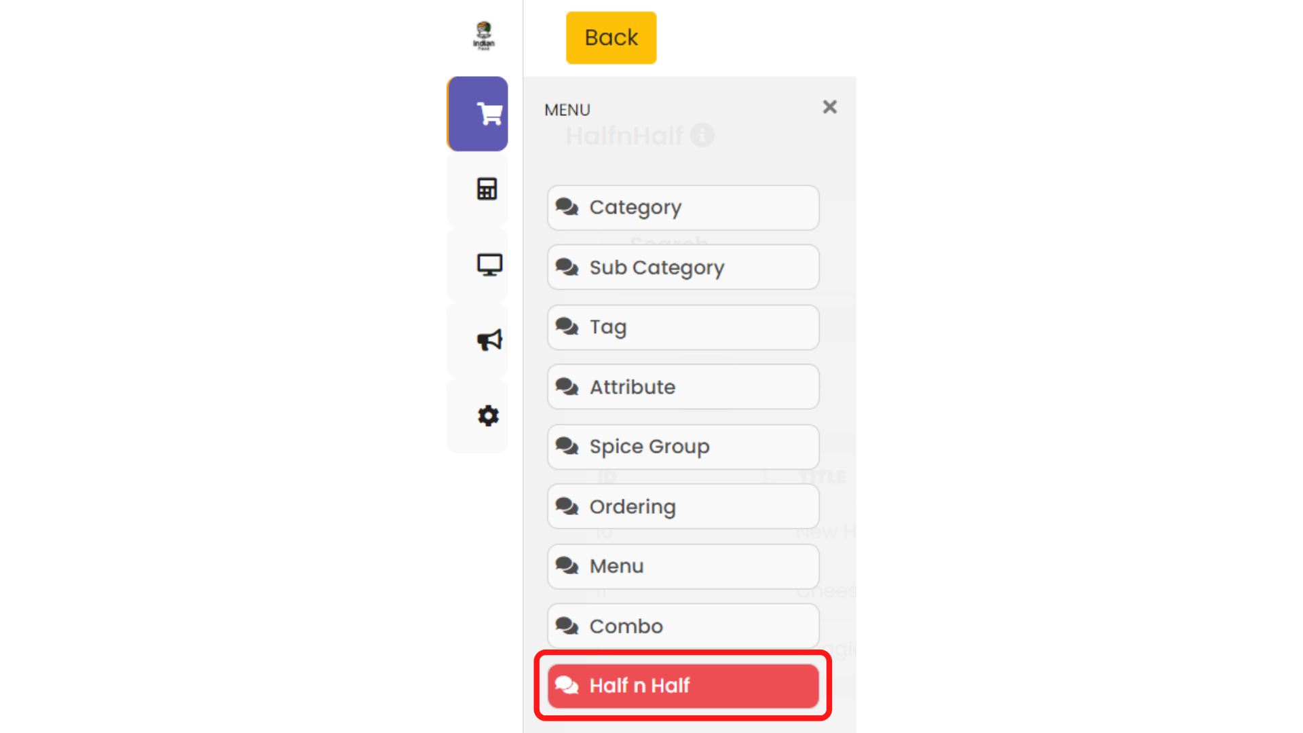
Task: Open the Ordering menu item
Action: pyautogui.click(x=683, y=506)
